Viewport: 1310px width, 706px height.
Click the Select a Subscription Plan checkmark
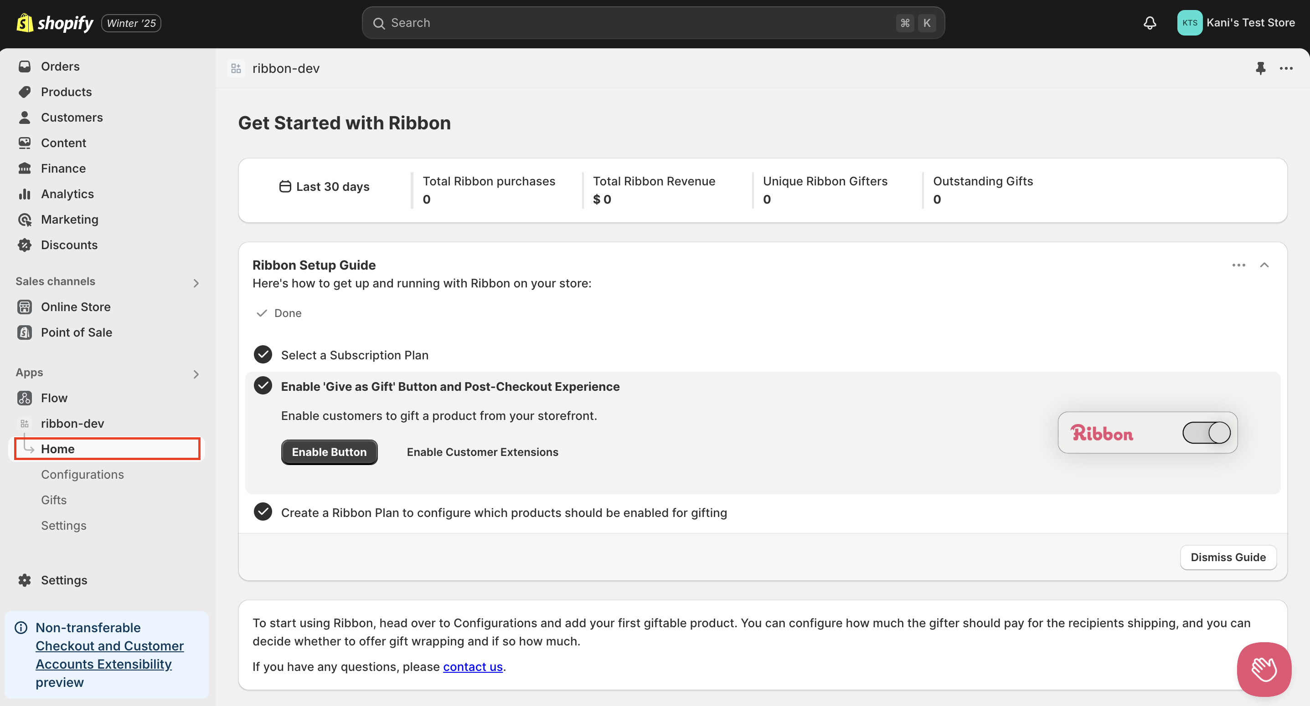pos(263,355)
